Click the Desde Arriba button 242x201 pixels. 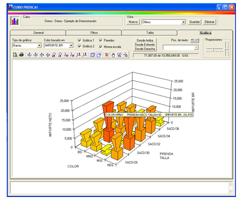pos(145,40)
